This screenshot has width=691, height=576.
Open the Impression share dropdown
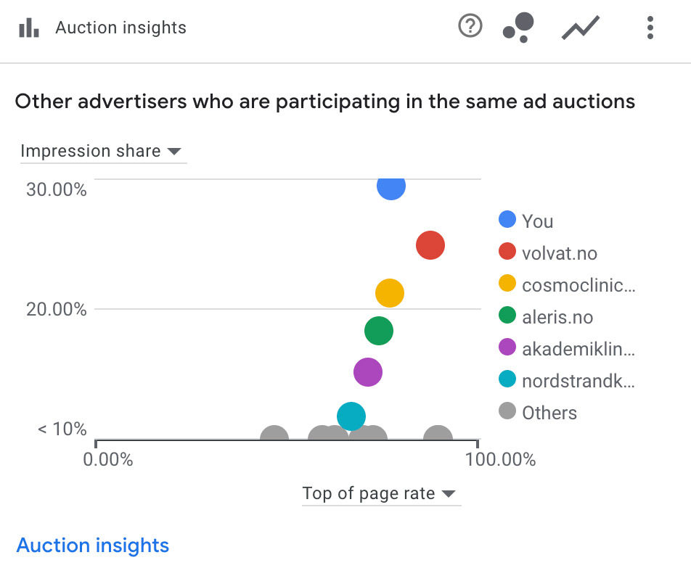100,151
